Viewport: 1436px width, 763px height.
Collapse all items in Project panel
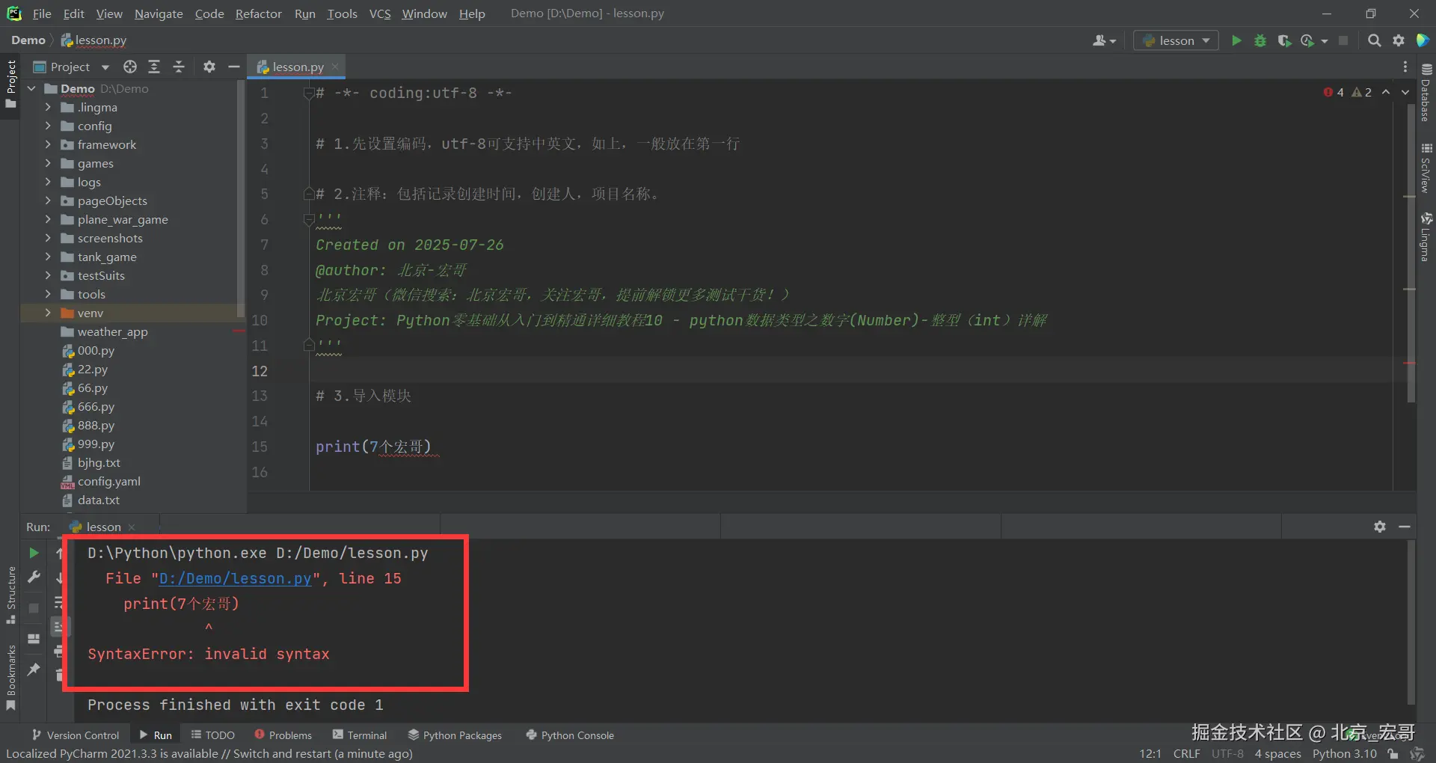[x=179, y=67]
